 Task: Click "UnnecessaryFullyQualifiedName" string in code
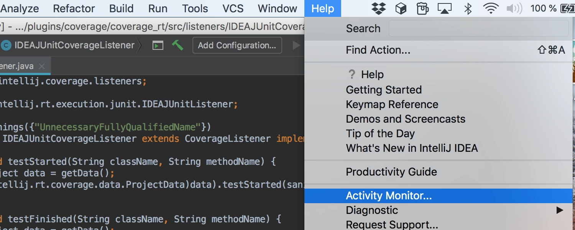118,127
